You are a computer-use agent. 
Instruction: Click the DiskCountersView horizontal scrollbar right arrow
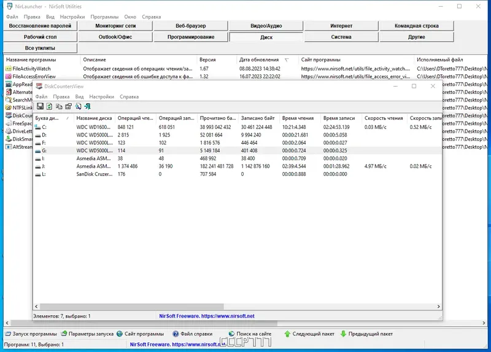pyautogui.click(x=438, y=307)
